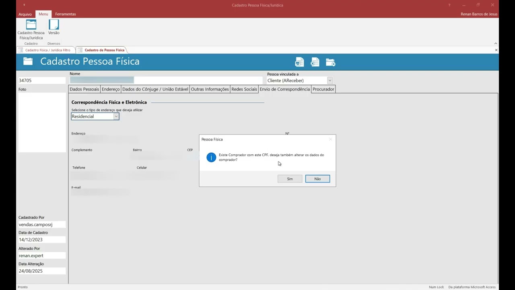Click the record ID field 34705
The image size is (515, 290).
click(42, 81)
